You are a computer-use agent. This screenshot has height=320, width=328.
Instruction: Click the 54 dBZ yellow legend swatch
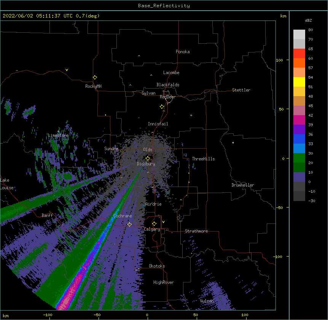pos(299,82)
